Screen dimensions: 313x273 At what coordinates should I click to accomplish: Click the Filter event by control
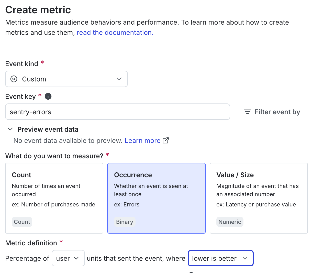pos(272,112)
